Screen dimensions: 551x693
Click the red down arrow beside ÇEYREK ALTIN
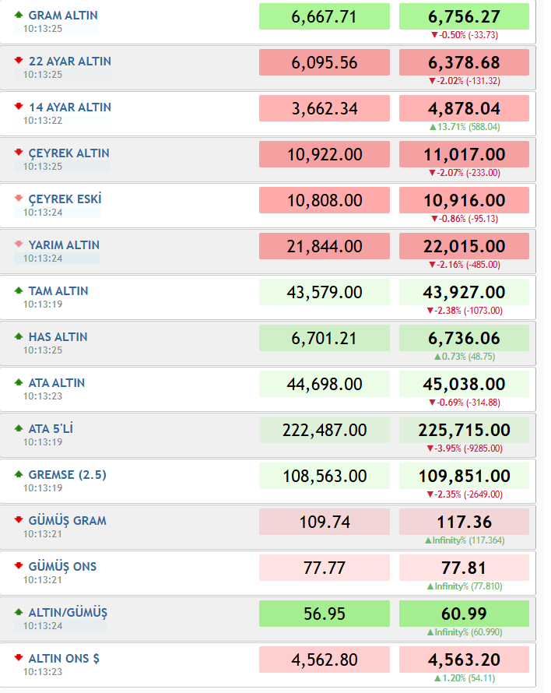(x=19, y=153)
